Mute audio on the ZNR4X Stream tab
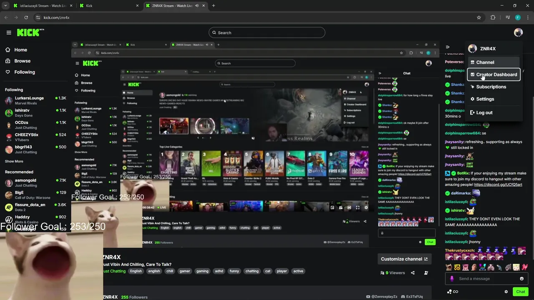 pyautogui.click(x=196, y=6)
